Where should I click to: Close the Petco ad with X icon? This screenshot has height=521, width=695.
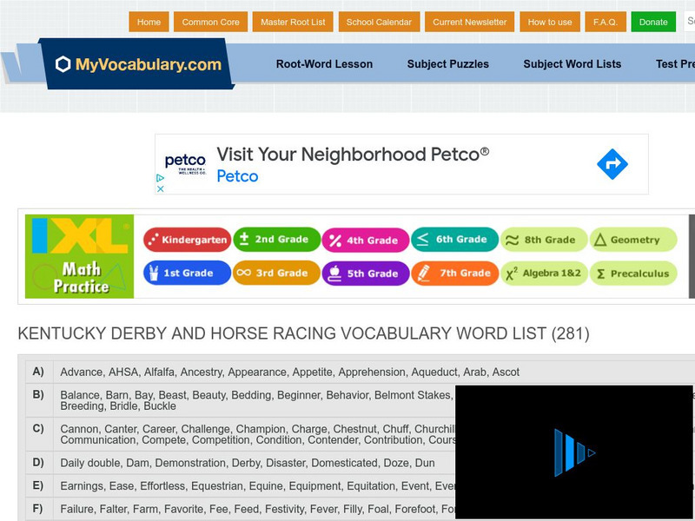coord(161,188)
